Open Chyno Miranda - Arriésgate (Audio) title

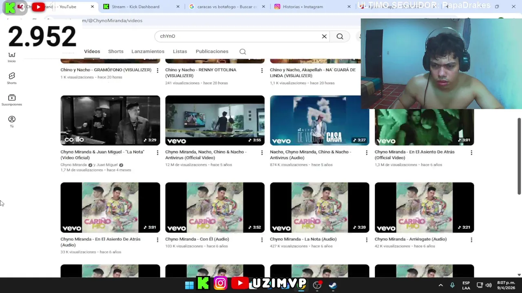coord(411,239)
